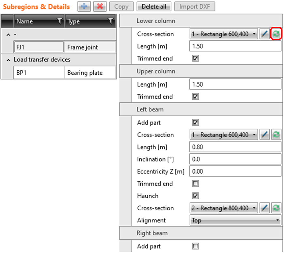Click the blue plus add subregion icon
284x254 pixels.
[x=84, y=7]
